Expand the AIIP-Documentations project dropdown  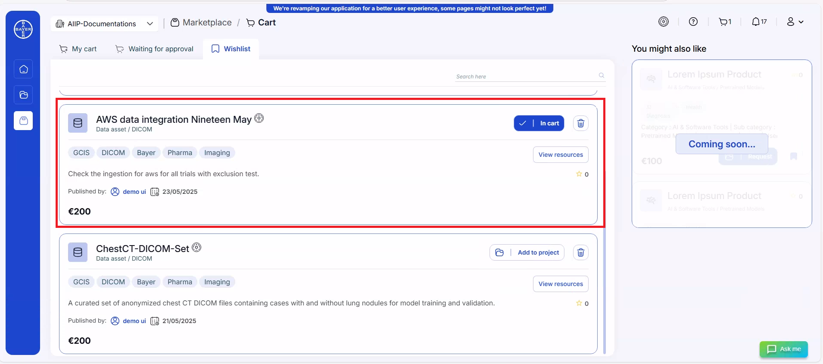point(105,24)
